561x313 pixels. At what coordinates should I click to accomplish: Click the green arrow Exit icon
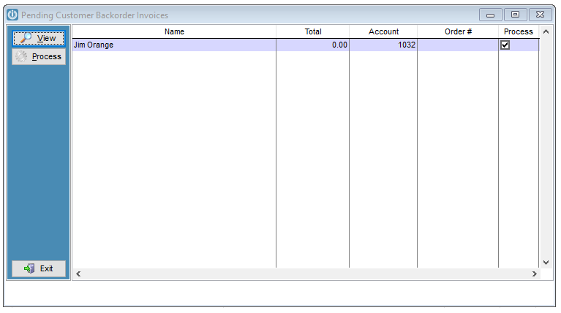click(29, 268)
